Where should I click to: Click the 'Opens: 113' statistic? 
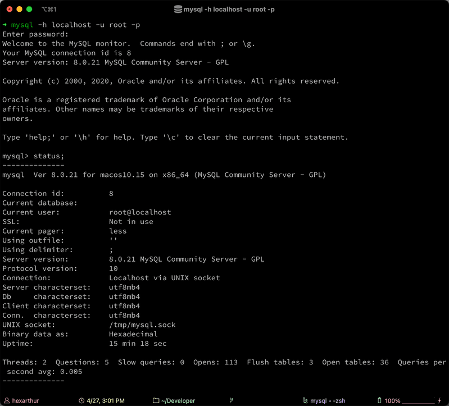pos(215,363)
